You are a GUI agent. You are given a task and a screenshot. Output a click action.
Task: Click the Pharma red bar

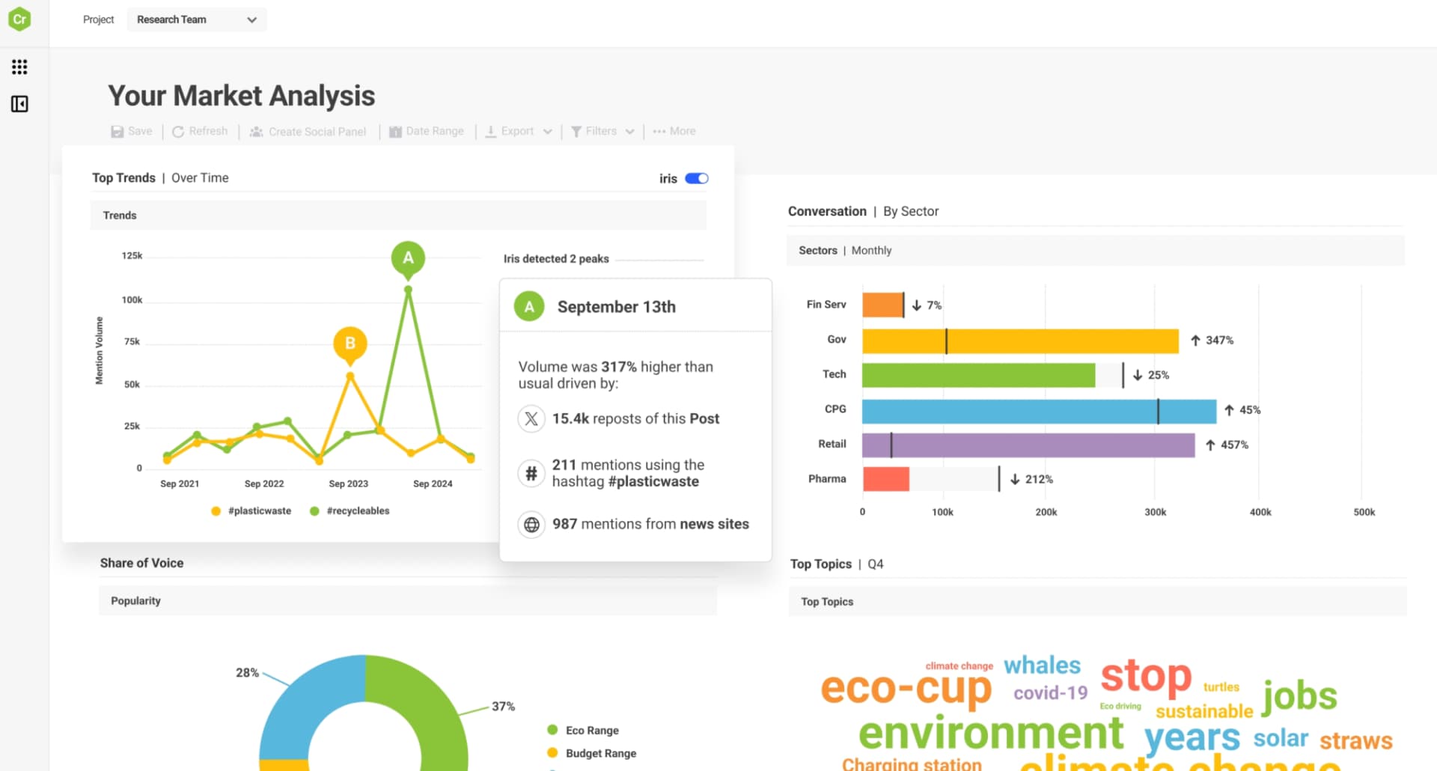pos(885,479)
